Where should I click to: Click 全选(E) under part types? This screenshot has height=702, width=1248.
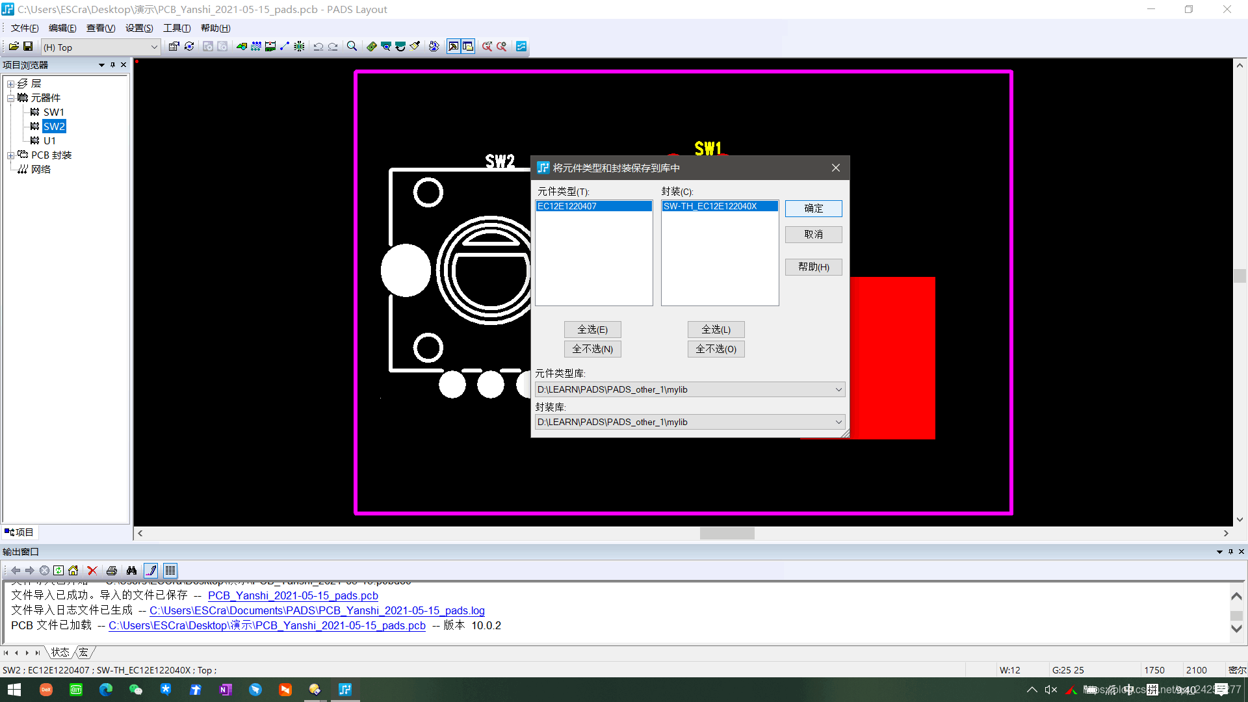[592, 330]
